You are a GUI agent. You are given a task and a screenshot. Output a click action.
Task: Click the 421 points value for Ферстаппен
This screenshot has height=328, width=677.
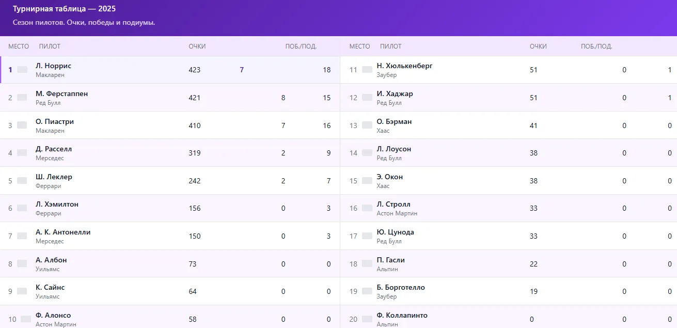pyautogui.click(x=195, y=98)
